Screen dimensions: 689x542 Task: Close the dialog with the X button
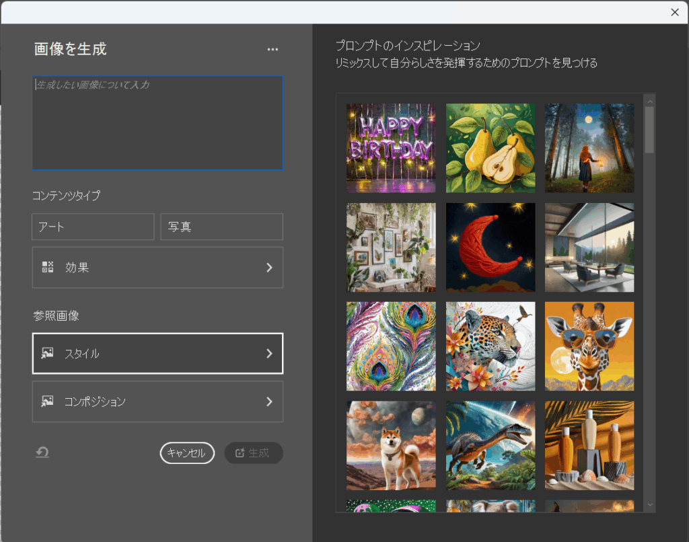tap(675, 12)
